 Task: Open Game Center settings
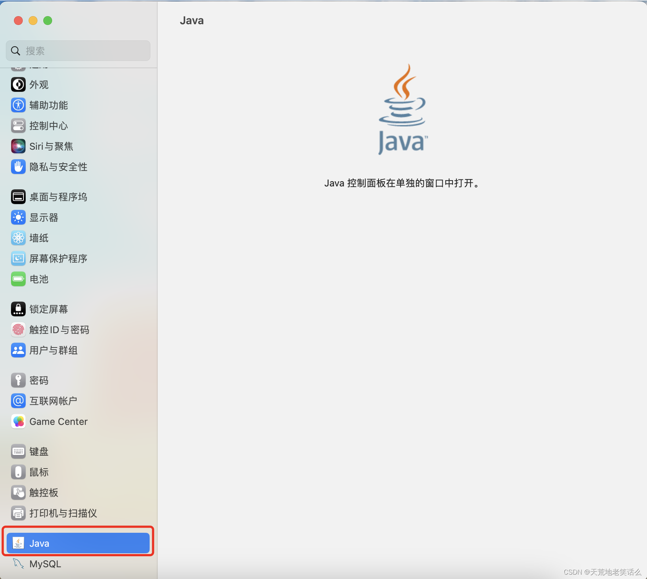click(58, 421)
